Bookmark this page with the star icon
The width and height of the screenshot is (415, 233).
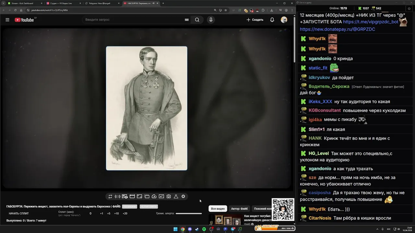225,10
